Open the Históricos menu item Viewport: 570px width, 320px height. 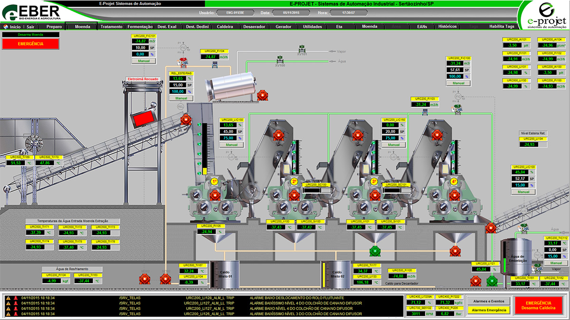[x=447, y=27]
